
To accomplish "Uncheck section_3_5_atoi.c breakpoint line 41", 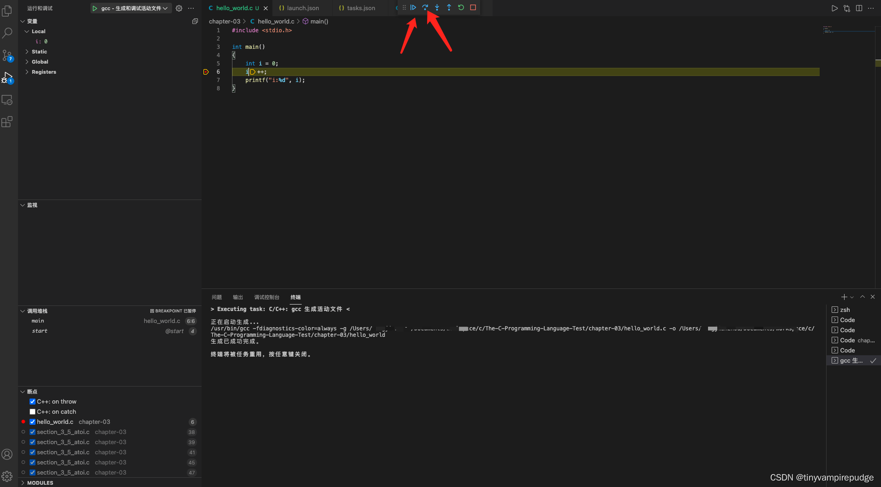I will 32,452.
